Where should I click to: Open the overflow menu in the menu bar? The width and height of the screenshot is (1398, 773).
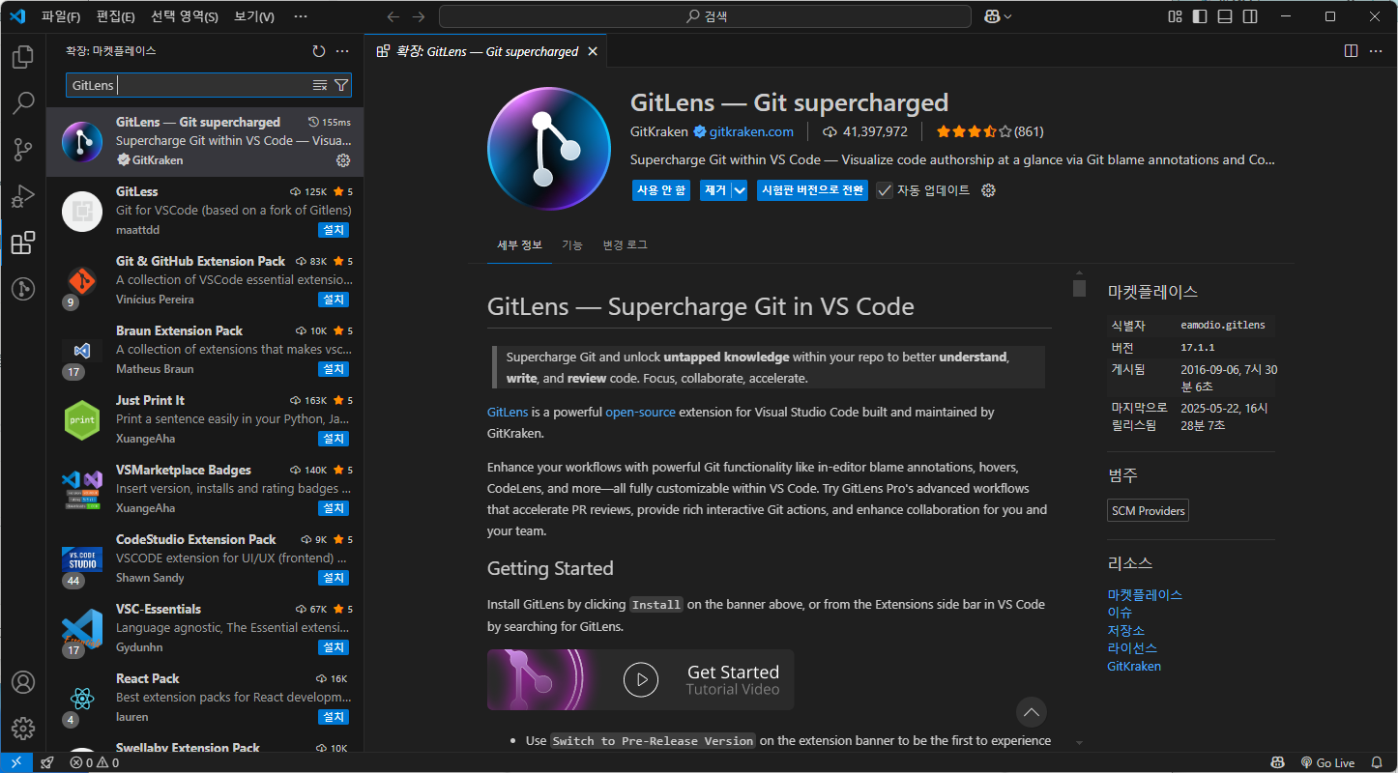pos(301,16)
